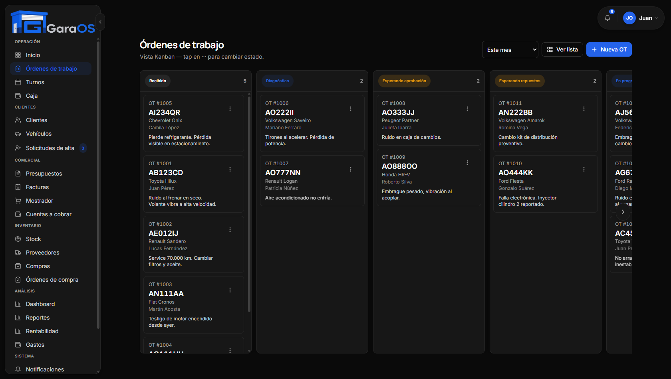Image resolution: width=671 pixels, height=379 pixels.
Task: Open plate AI234QR work order card
Action: pyautogui.click(x=194, y=123)
